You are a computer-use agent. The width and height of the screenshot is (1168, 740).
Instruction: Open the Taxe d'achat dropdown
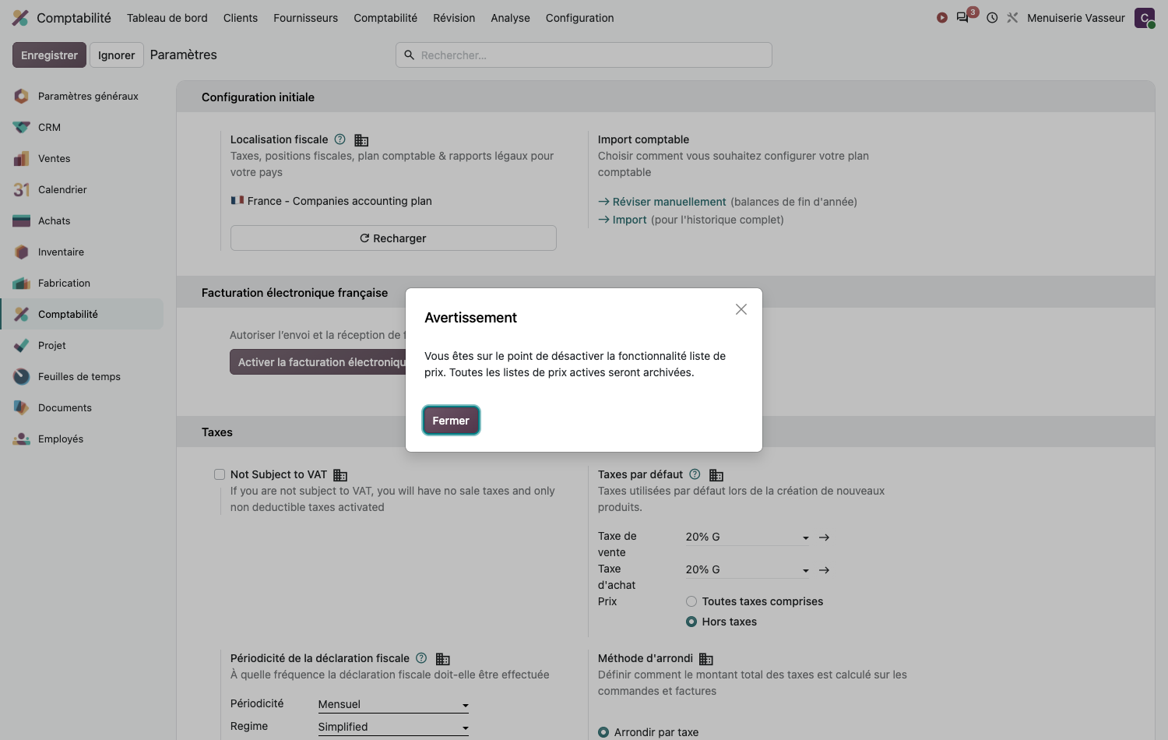pos(748,569)
